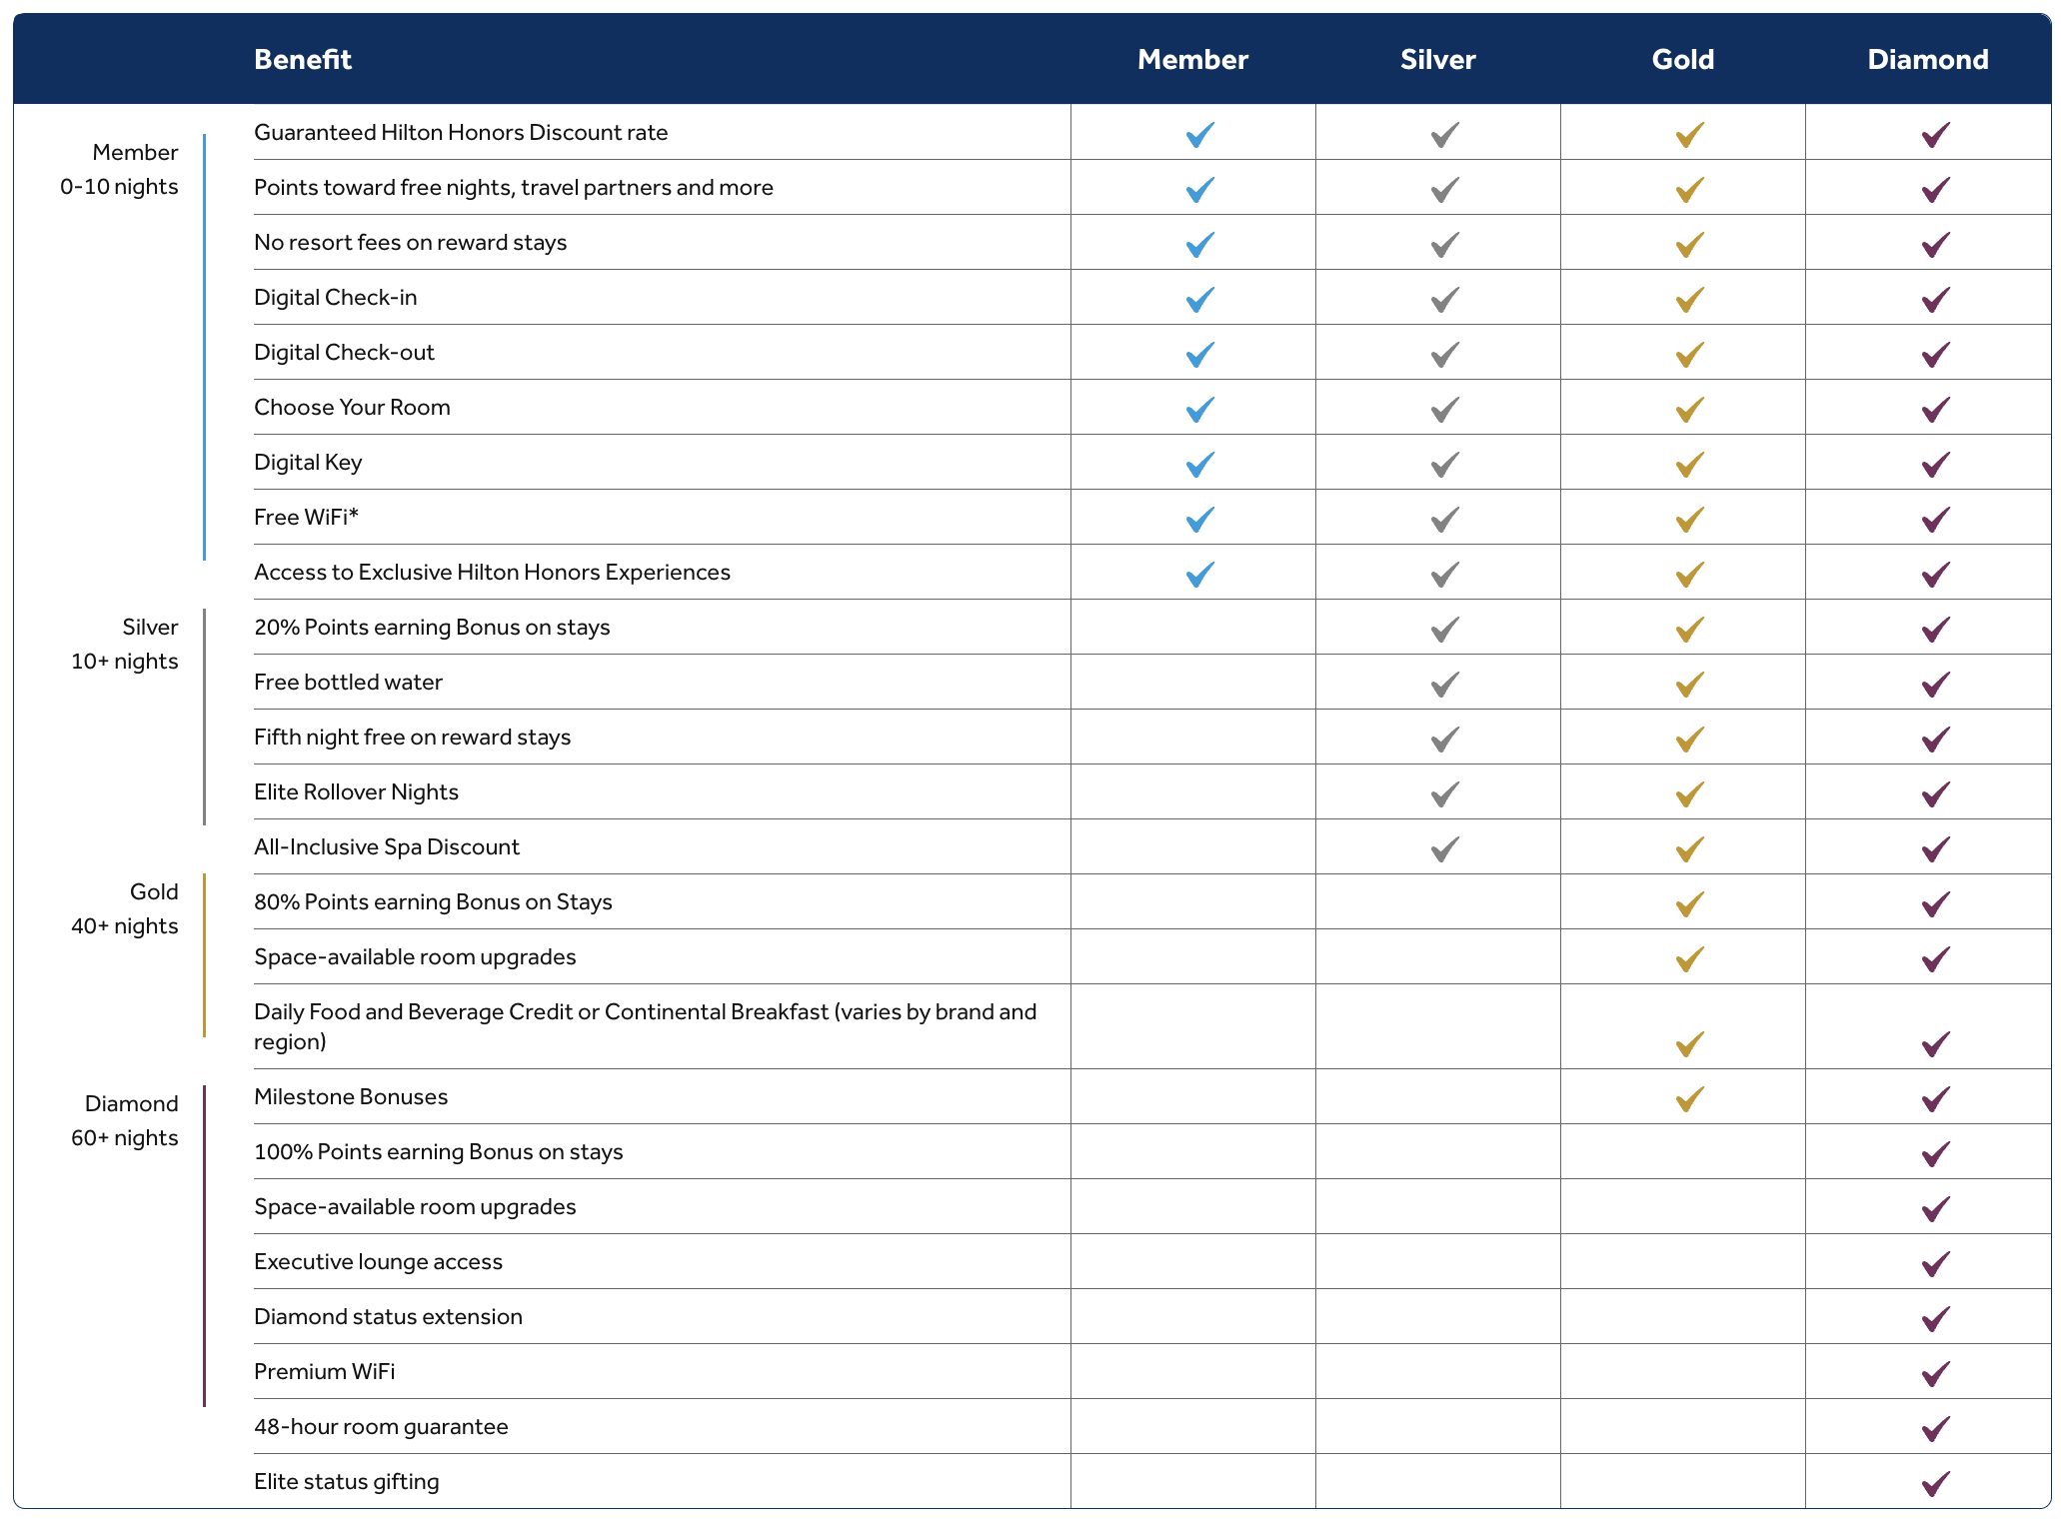Click Diamond checkmark for Premium WiFi
This screenshot has width=2061, height=1525.
[x=1935, y=1374]
